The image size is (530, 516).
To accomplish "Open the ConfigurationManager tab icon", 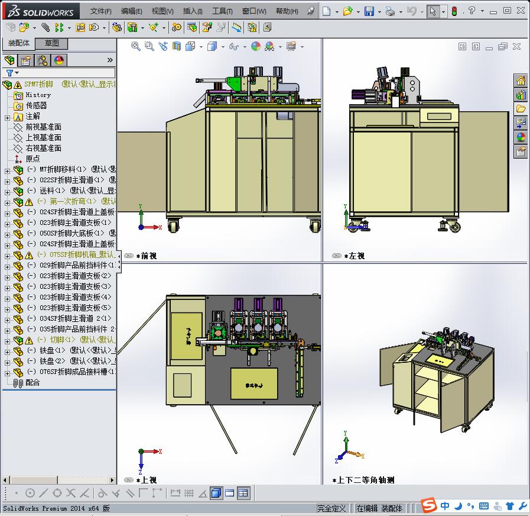I will coord(43,60).
